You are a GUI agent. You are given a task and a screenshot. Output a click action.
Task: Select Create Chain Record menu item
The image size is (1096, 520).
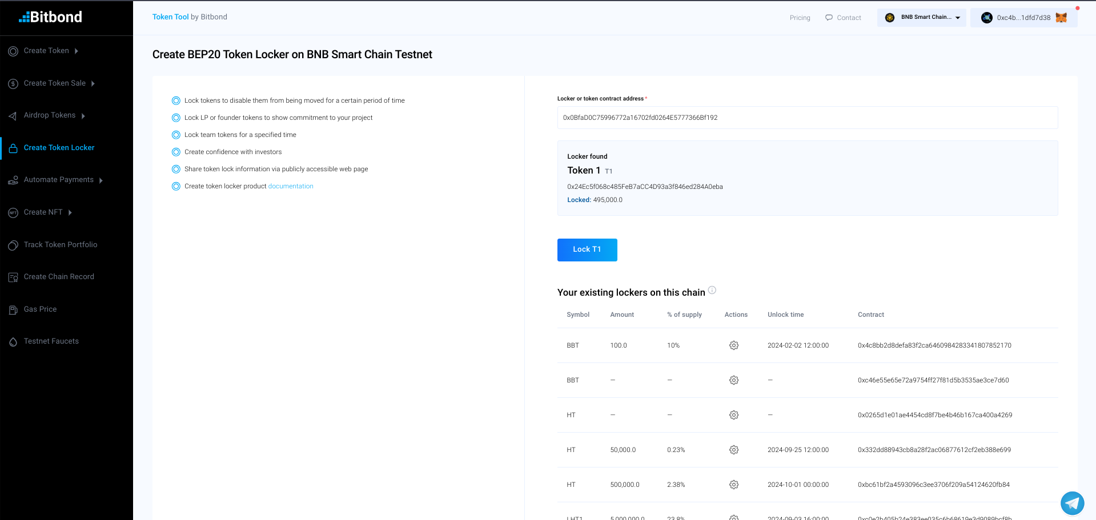(58, 277)
